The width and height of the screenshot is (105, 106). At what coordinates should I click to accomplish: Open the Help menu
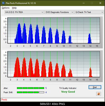tap(14, 8)
